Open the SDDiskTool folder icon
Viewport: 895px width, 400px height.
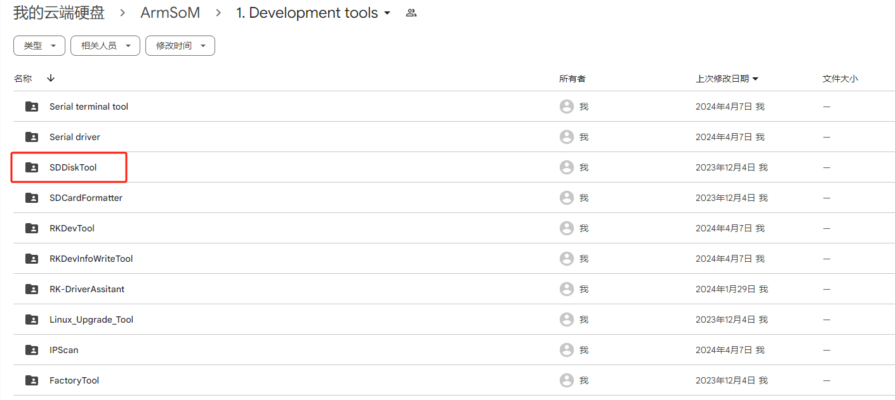[31, 167]
